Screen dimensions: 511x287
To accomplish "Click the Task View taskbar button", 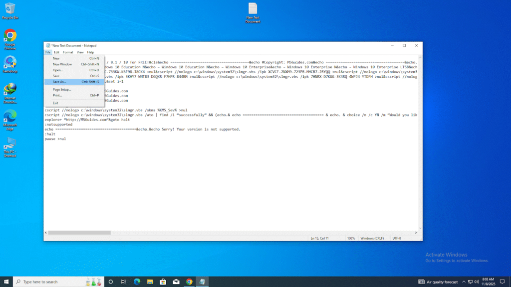I will [x=123, y=282].
